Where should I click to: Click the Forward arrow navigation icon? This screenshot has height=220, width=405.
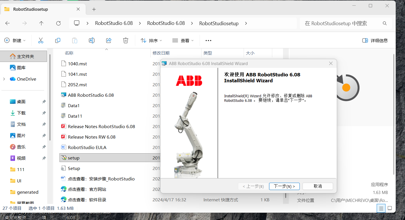(x=25, y=23)
